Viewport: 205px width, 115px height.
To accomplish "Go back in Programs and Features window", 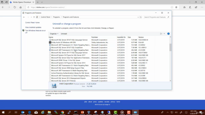I will [x=24, y=17].
